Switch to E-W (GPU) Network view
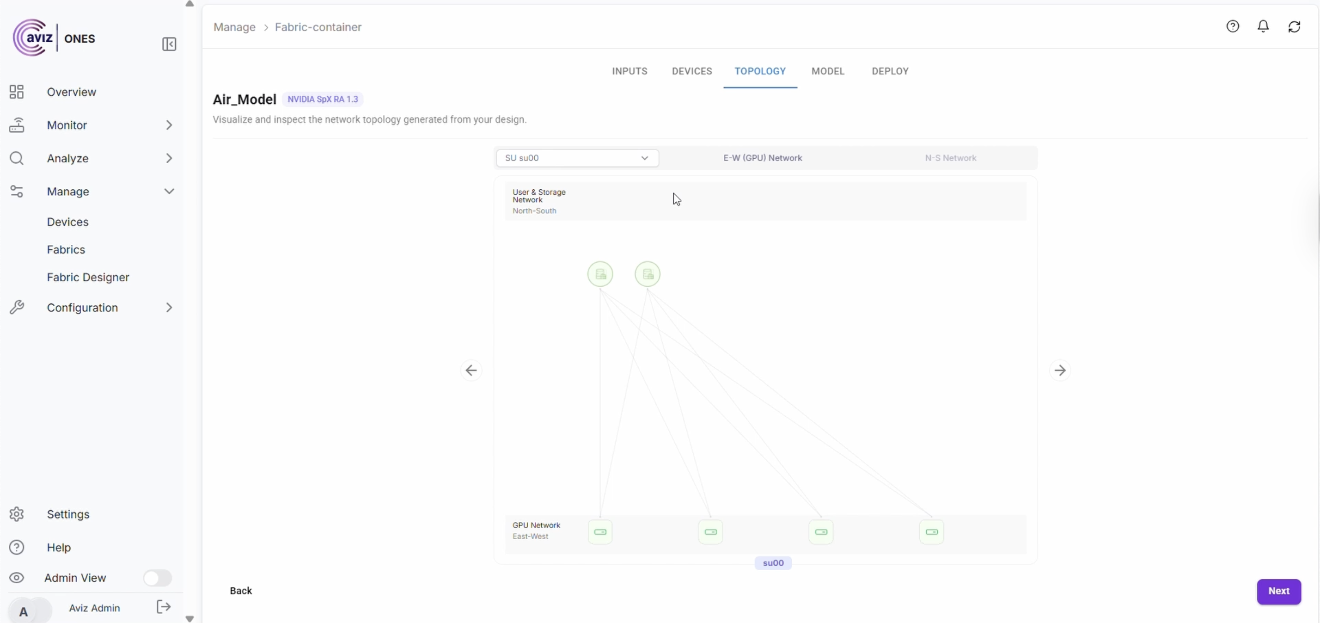This screenshot has height=623, width=1320. coord(762,158)
